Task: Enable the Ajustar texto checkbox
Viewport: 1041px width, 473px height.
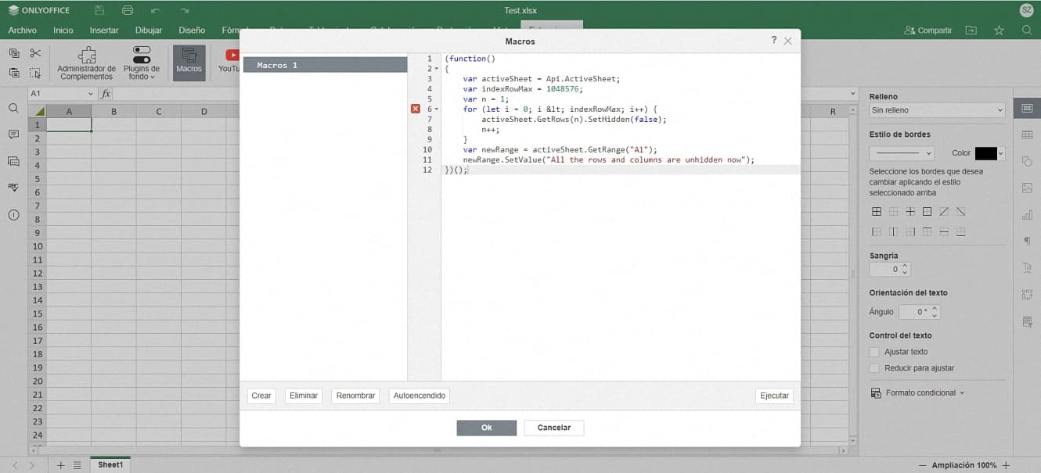Action: click(x=875, y=352)
